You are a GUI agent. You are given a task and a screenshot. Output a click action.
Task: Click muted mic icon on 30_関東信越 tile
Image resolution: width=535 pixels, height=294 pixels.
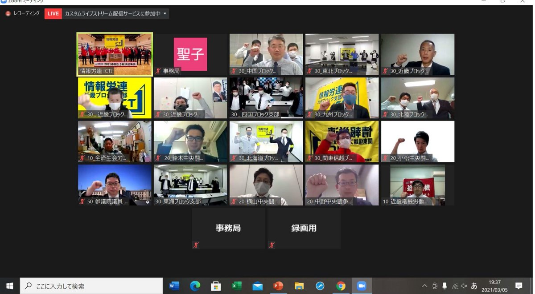(x=310, y=158)
